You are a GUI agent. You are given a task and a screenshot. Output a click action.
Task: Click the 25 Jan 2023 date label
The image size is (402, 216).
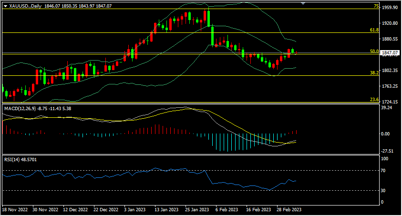coord(197,210)
